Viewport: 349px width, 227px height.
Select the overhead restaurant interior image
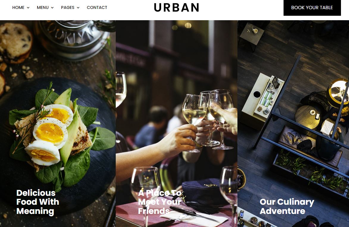point(293,124)
